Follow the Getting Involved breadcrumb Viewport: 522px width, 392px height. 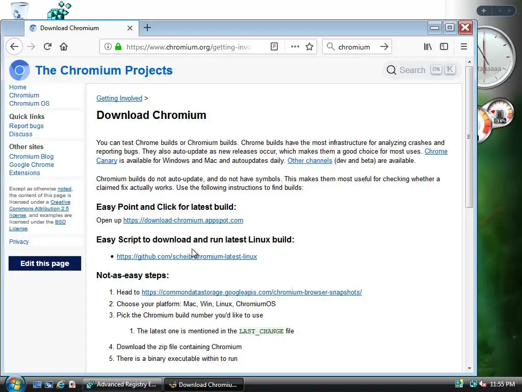(x=119, y=99)
